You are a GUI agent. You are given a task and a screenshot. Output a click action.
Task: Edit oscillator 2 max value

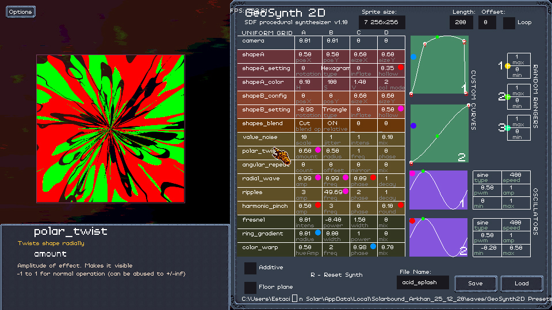[516, 250]
